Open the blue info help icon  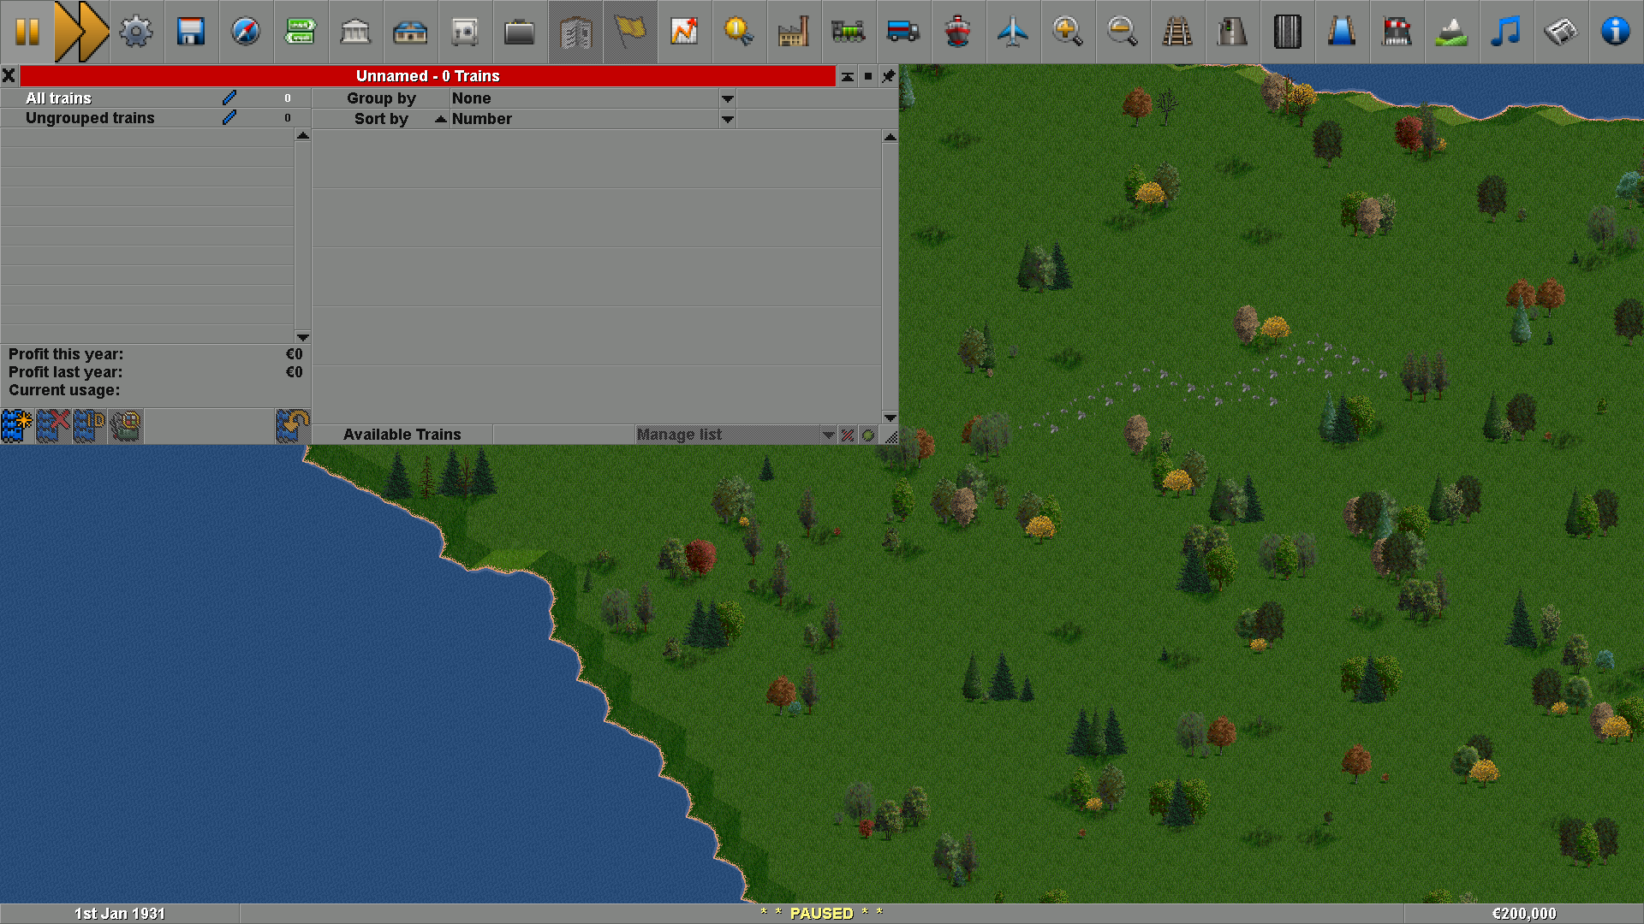pyautogui.click(x=1617, y=32)
